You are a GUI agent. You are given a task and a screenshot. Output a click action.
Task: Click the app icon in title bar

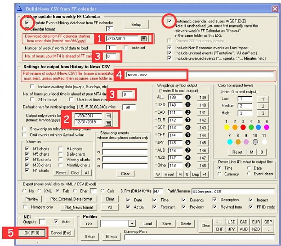(x=20, y=9)
